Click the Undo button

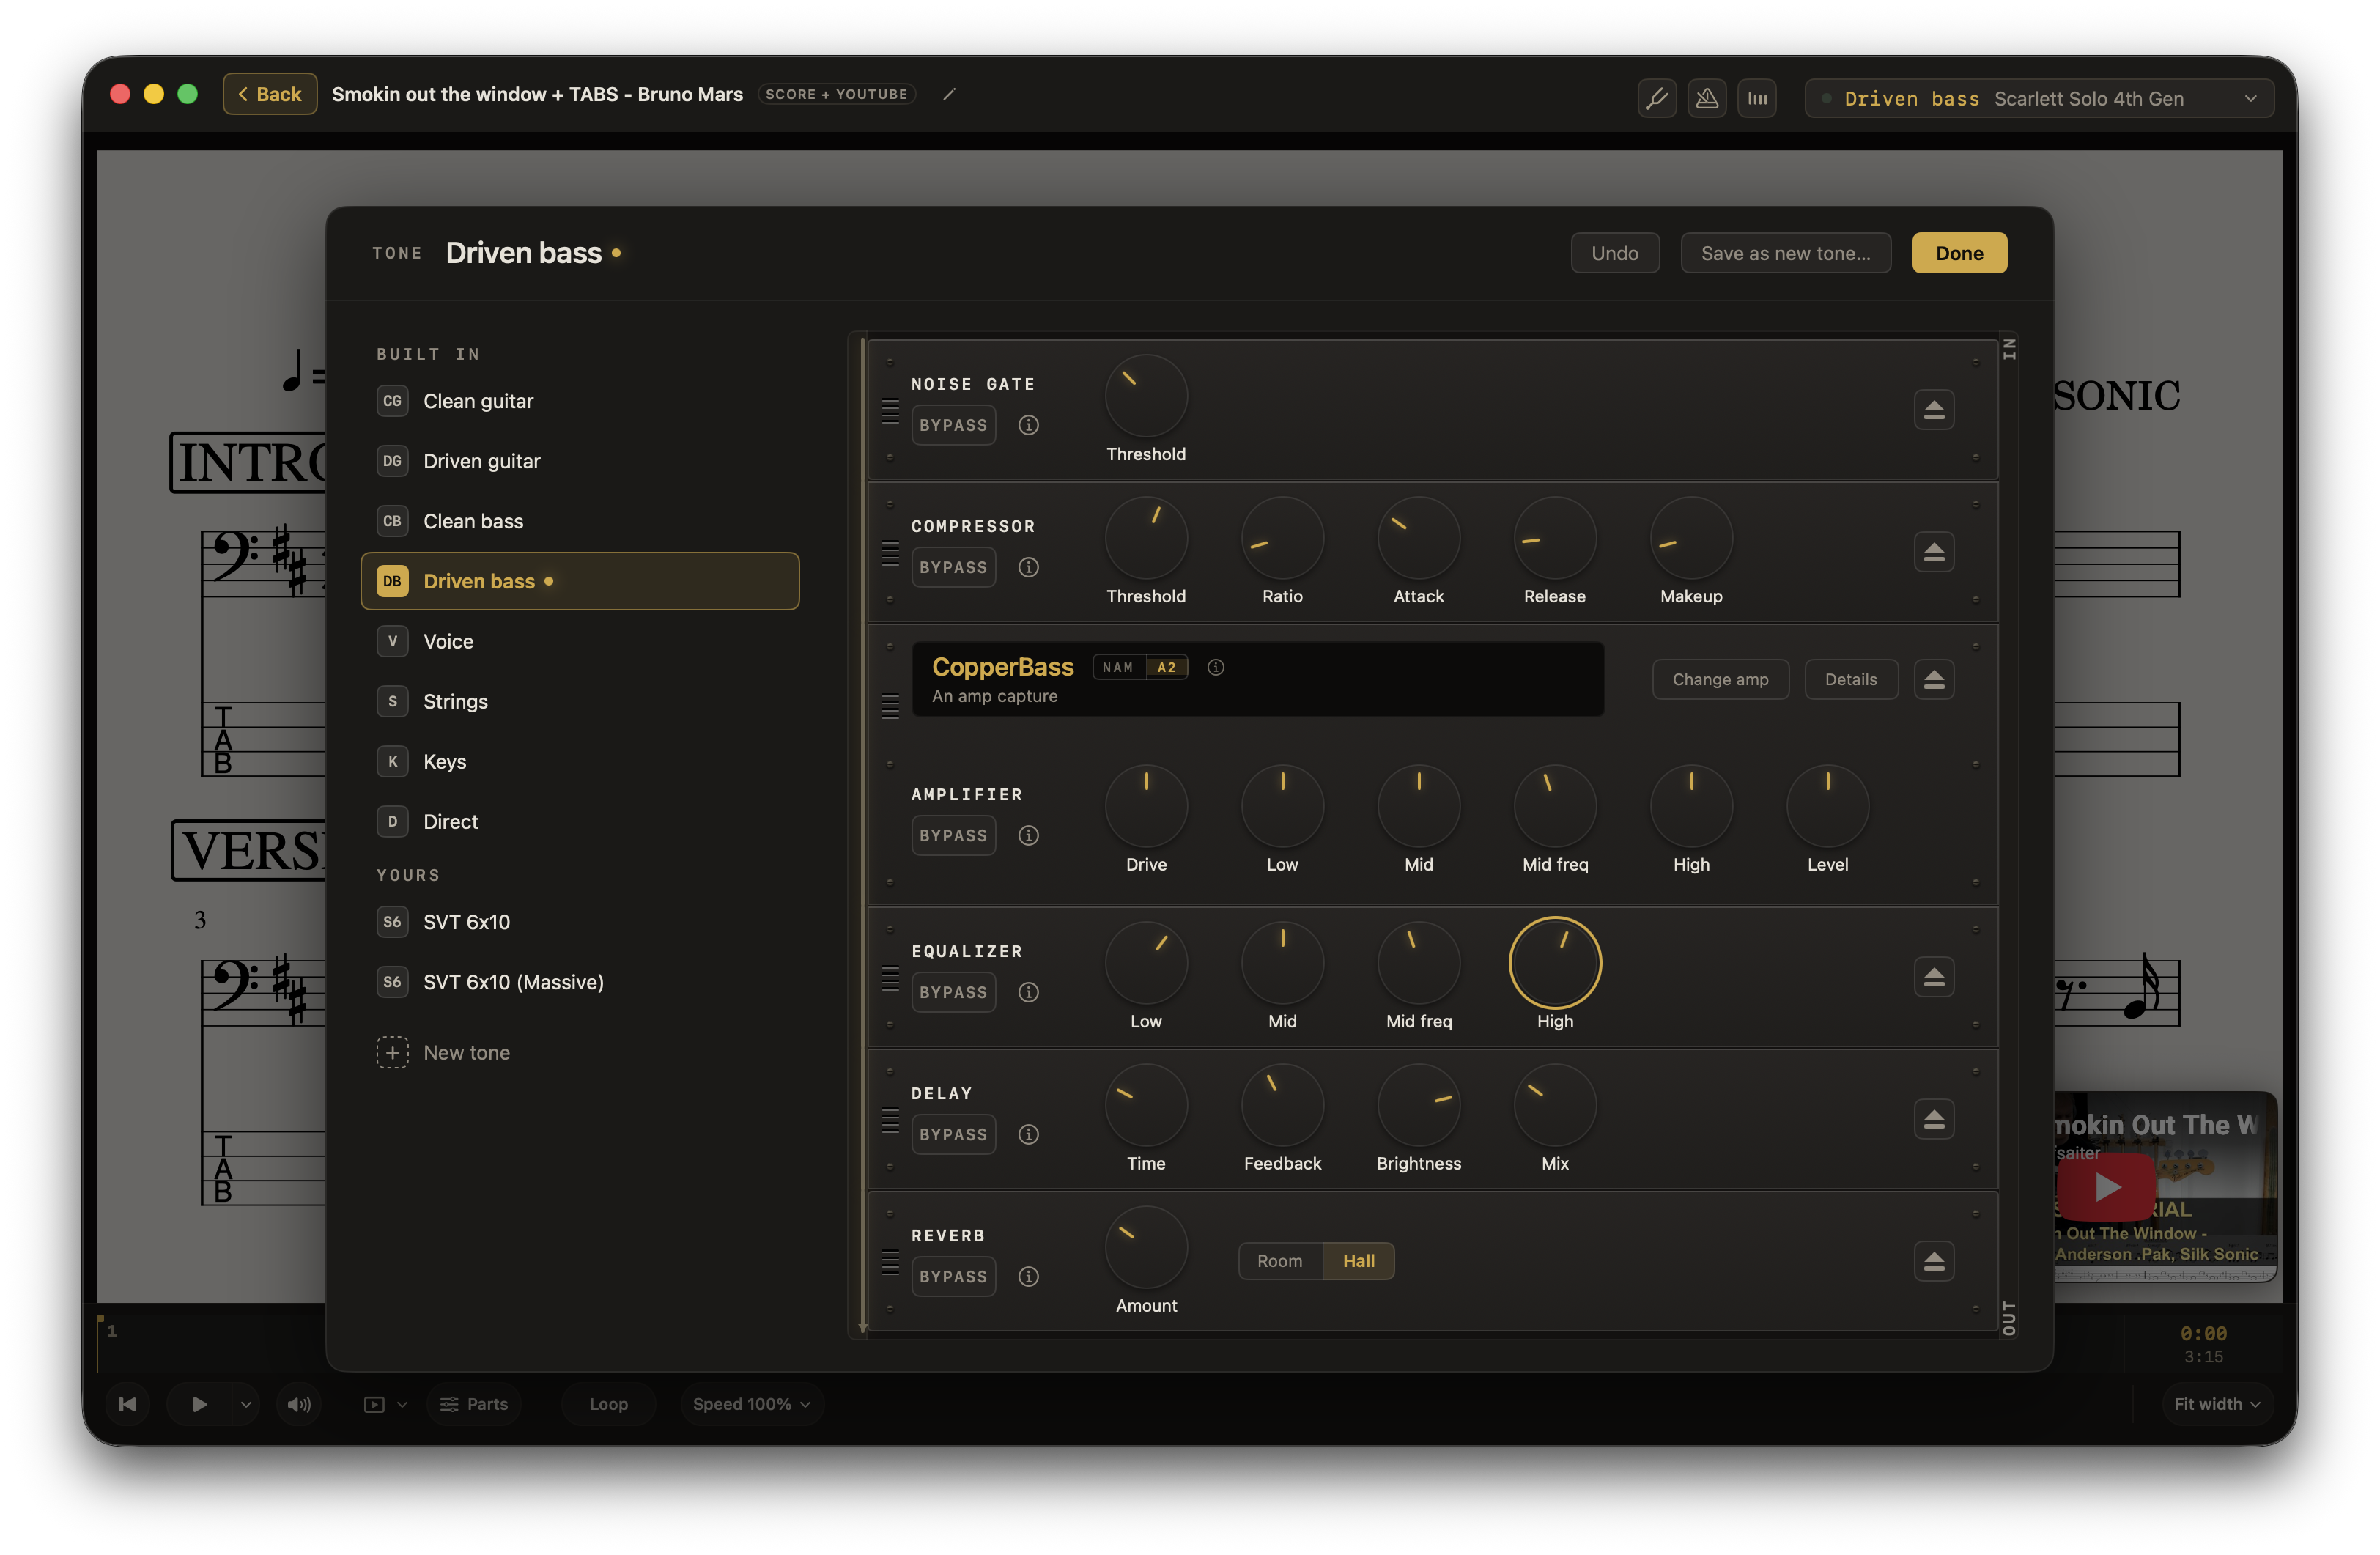click(1615, 253)
